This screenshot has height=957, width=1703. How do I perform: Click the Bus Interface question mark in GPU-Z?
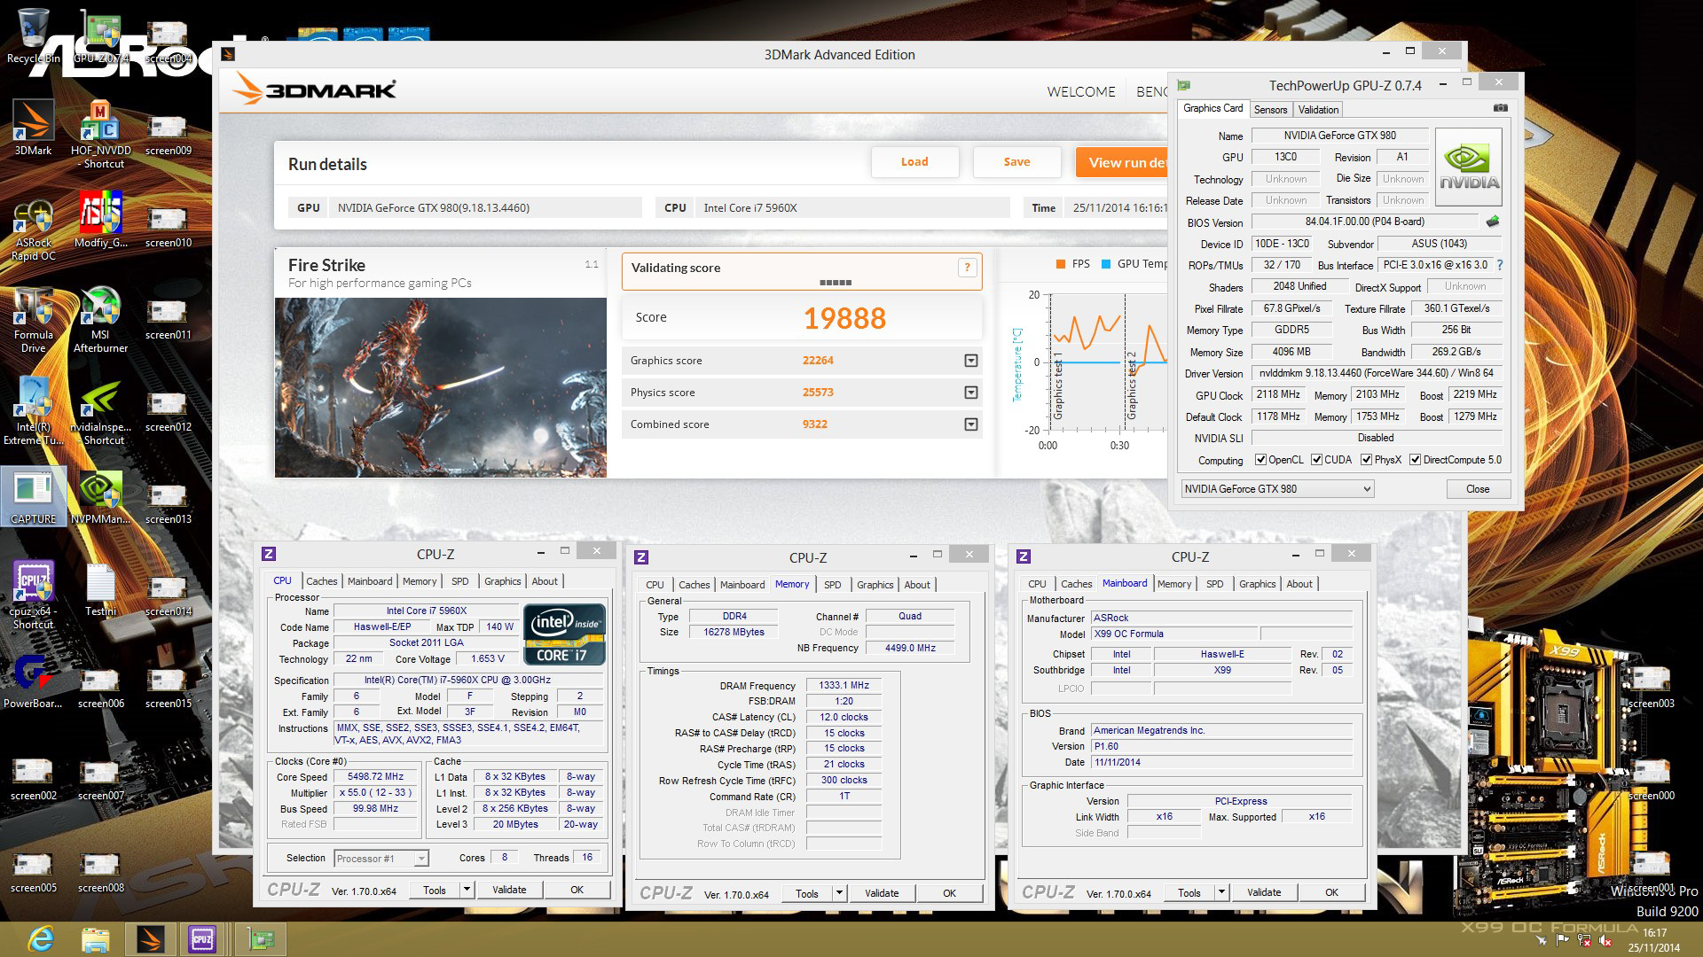point(1499,265)
